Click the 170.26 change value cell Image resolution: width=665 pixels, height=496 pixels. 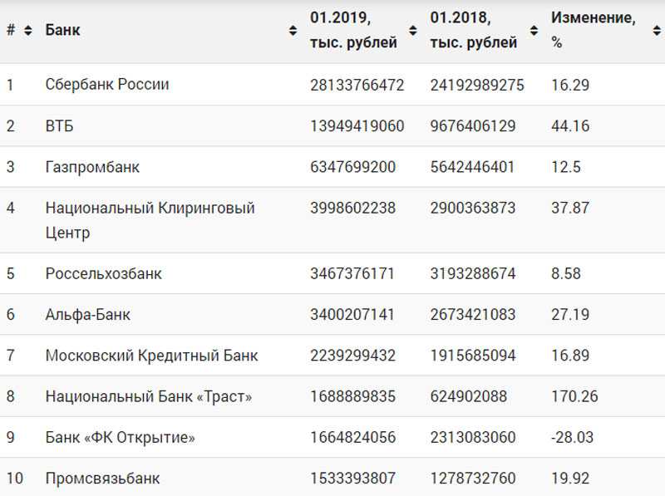click(x=574, y=396)
